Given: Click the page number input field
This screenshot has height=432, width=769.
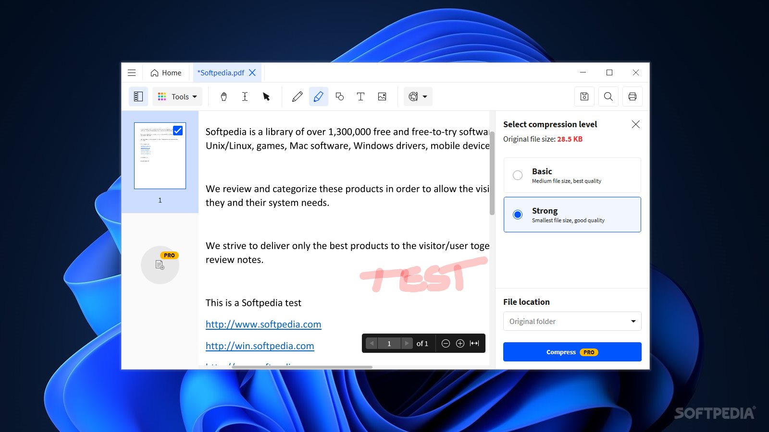Looking at the screenshot, I should [389, 343].
